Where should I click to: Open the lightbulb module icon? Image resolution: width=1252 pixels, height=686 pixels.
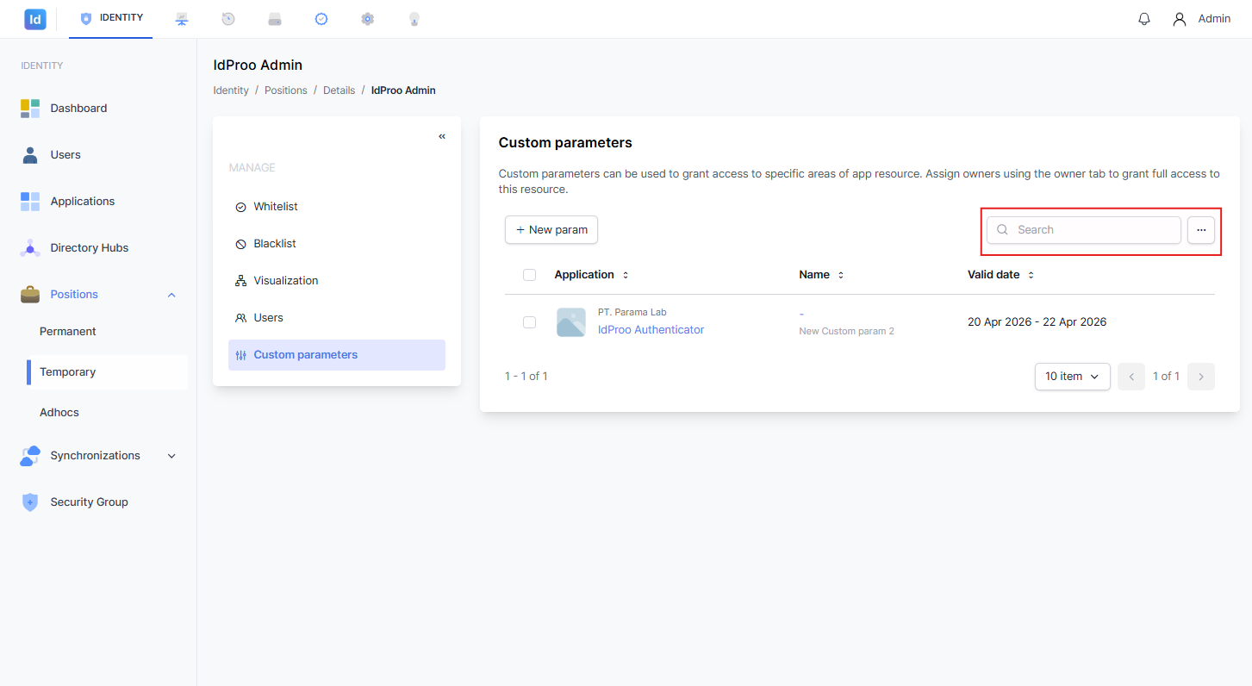pos(414,19)
